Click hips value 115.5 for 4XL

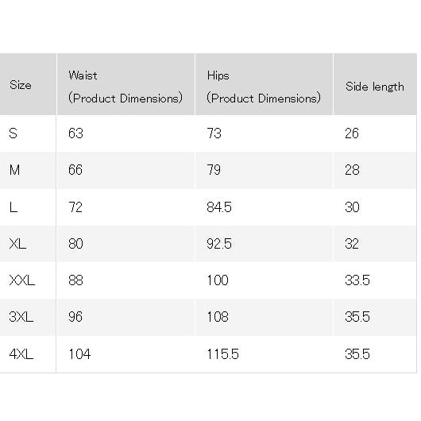pos(223,354)
